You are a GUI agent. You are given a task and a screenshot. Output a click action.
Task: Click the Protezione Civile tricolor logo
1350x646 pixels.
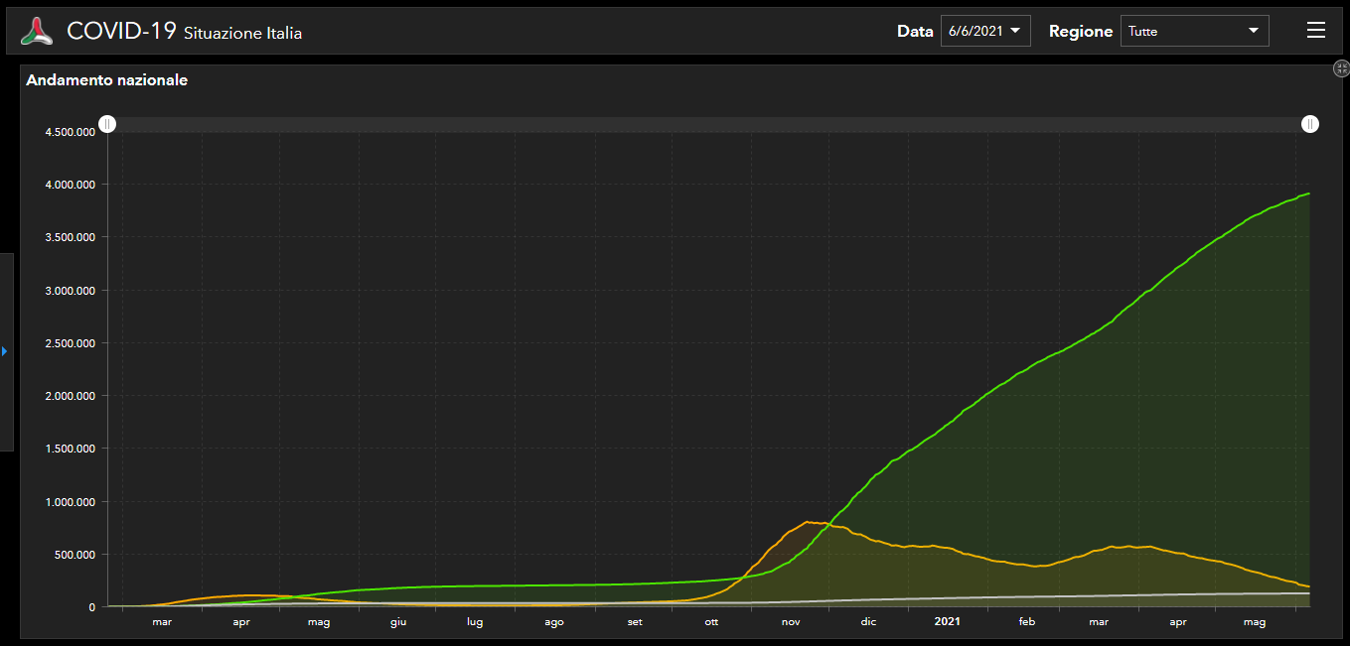37,32
